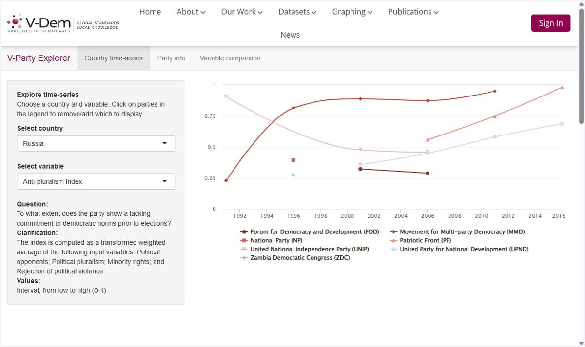Screen dimensions: 585x347
Task: Click the x-axis label 2016
Action: (x=559, y=215)
